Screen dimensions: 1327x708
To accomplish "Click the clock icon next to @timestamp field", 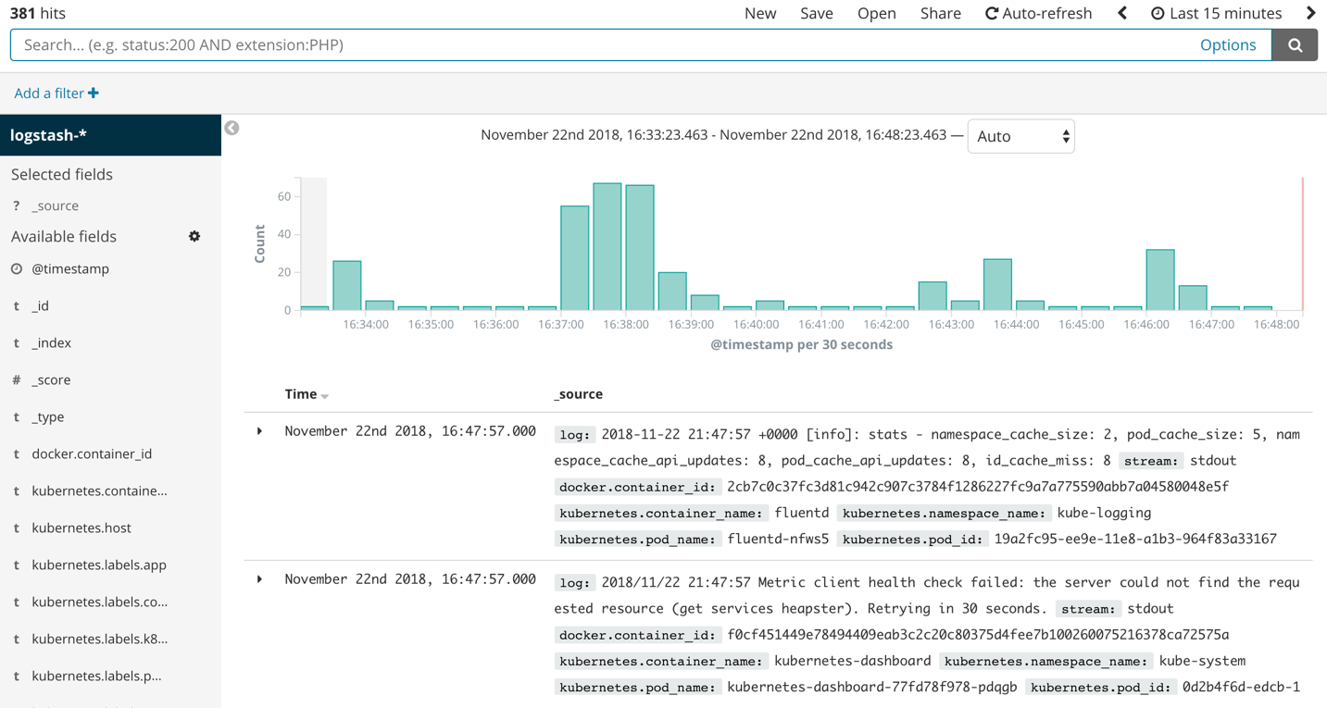I will click(x=17, y=268).
